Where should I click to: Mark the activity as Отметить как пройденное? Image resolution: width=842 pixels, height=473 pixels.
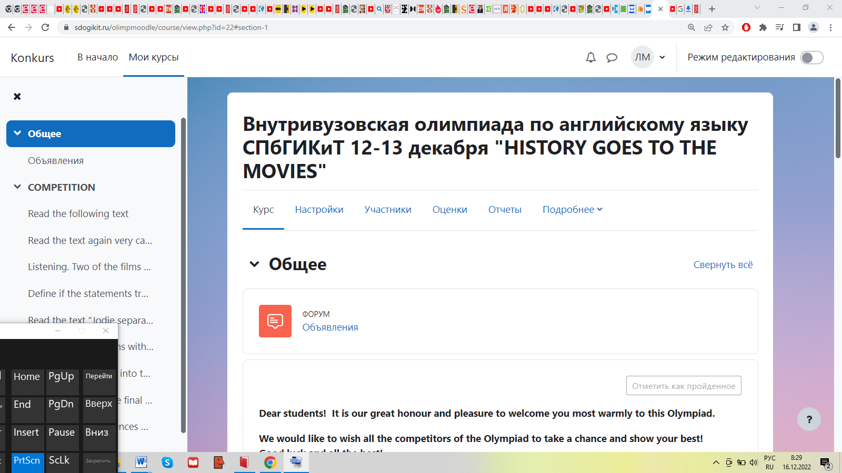684,386
